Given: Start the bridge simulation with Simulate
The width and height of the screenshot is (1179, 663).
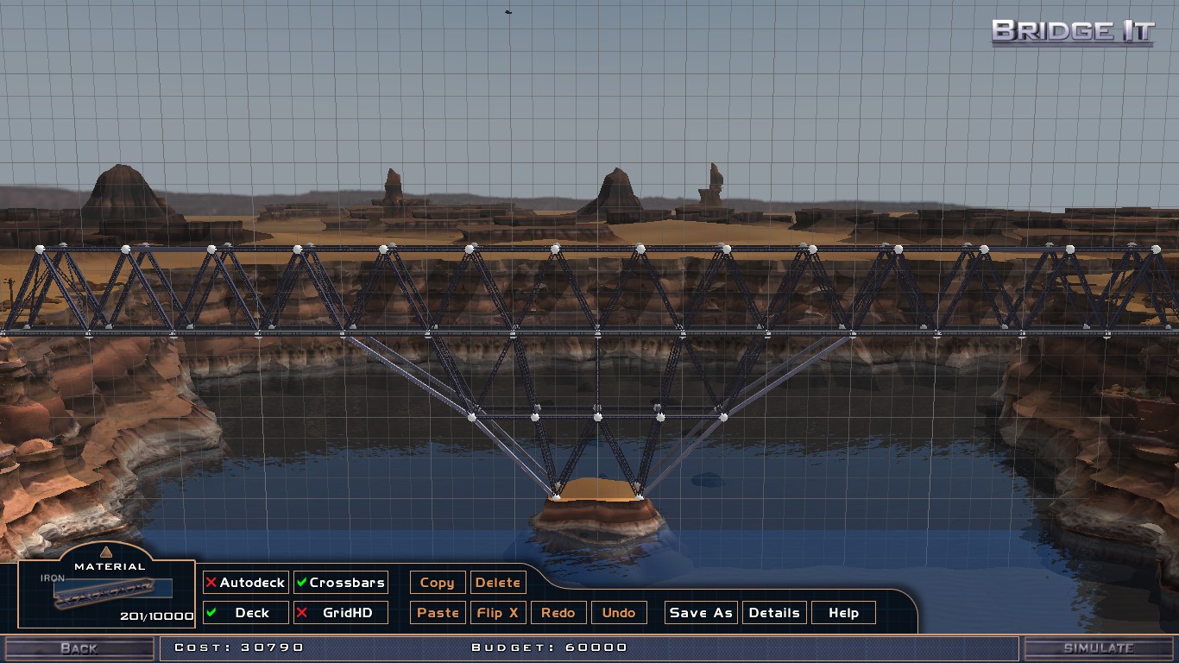Looking at the screenshot, I should point(1099,648).
